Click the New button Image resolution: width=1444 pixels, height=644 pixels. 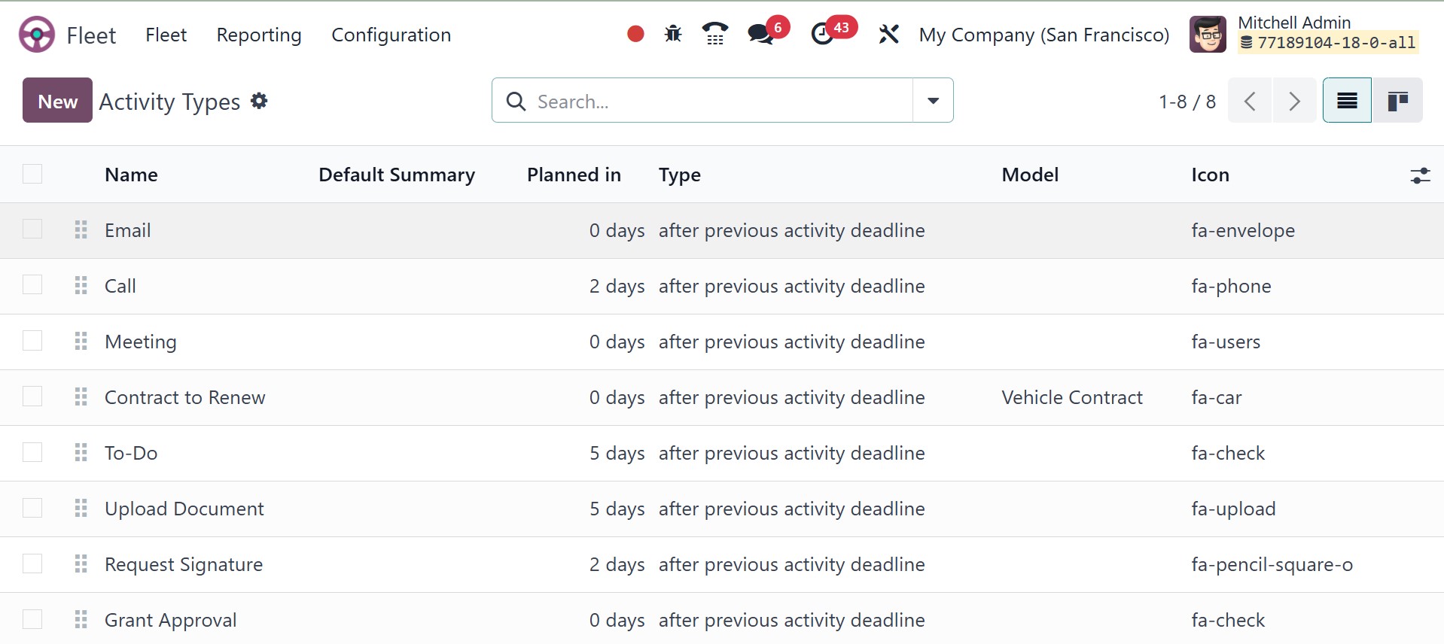pyautogui.click(x=57, y=101)
